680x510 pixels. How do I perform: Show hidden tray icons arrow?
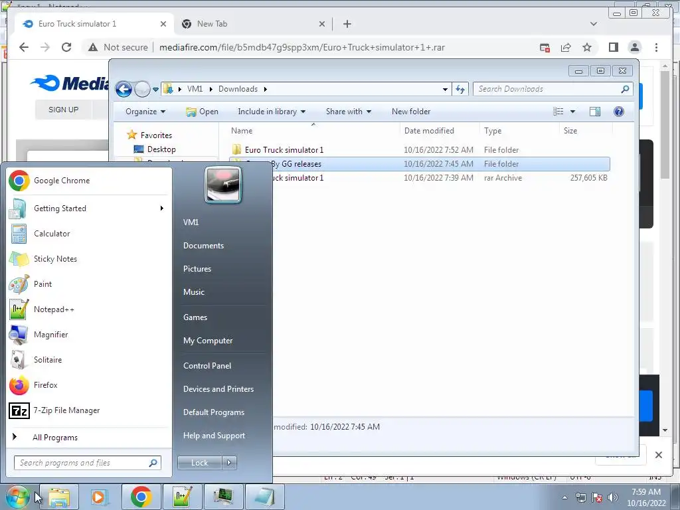pos(564,498)
